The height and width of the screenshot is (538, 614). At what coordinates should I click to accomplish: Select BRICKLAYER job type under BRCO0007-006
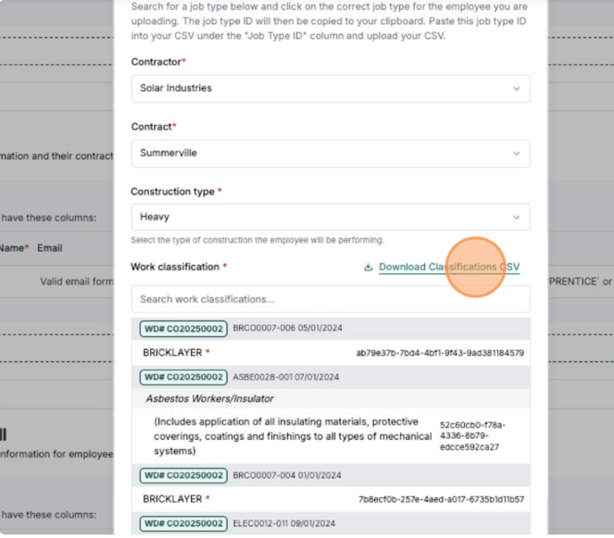(x=172, y=352)
